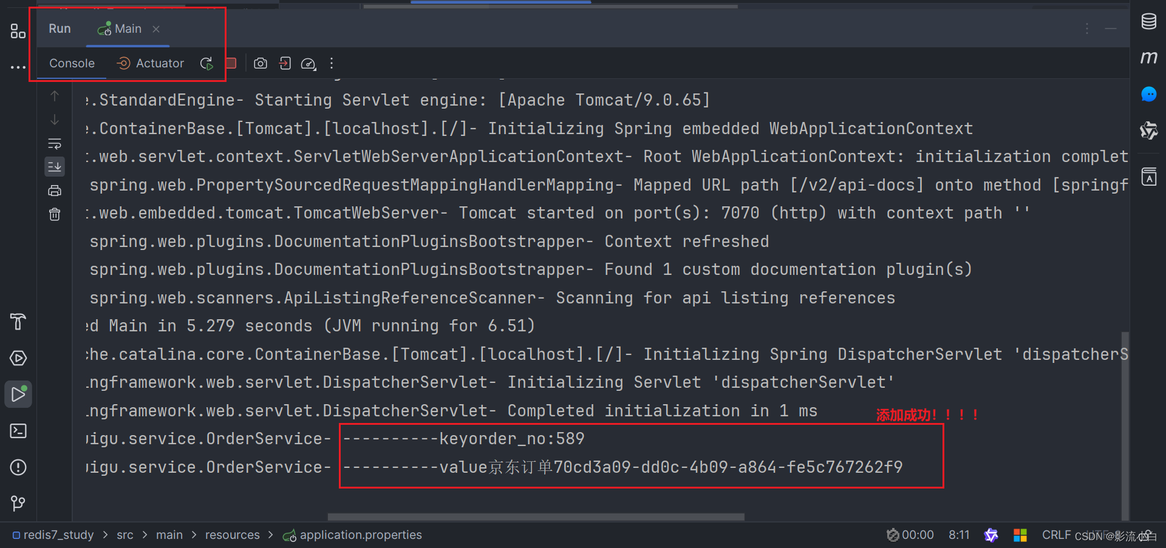
Task: Switch to the Console tab
Action: [x=71, y=63]
